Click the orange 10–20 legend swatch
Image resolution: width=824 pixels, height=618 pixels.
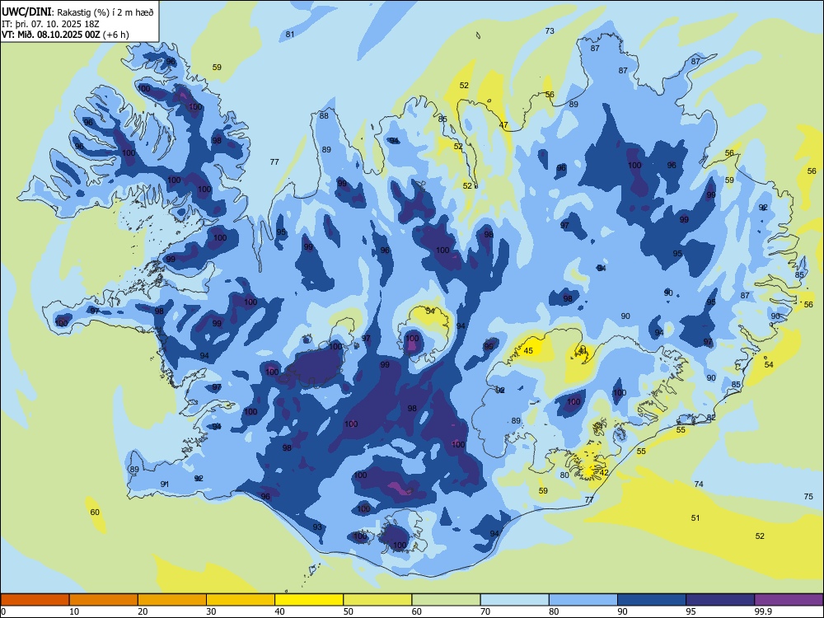104,600
